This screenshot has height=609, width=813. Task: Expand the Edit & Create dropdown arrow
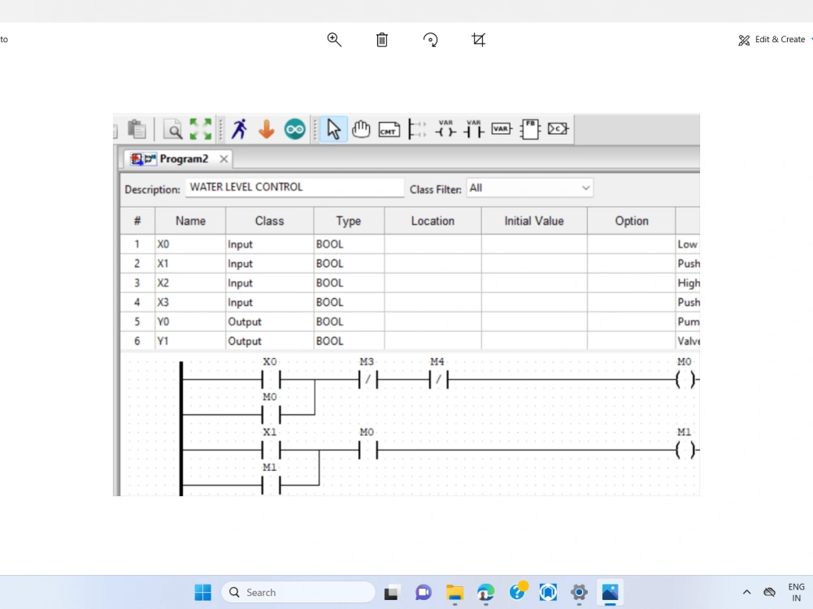(x=810, y=39)
